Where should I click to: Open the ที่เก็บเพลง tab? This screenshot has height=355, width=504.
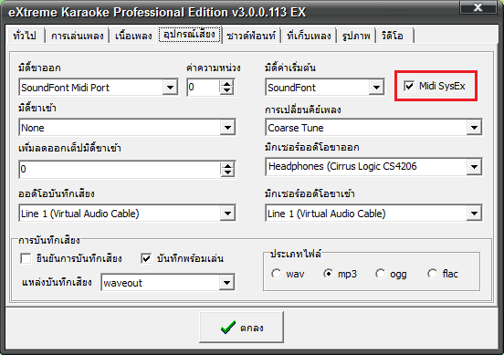(x=309, y=36)
